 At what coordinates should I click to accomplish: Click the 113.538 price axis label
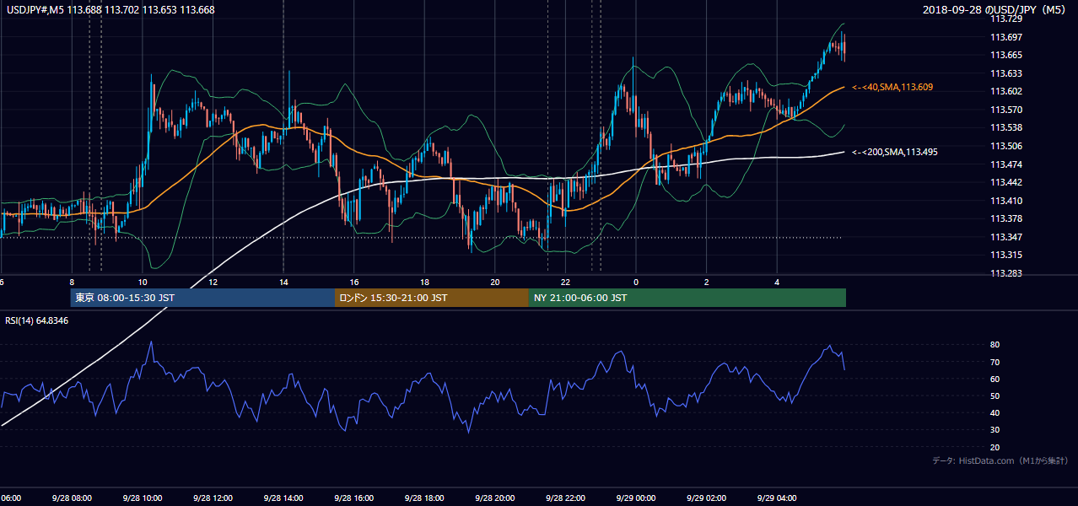(1007, 127)
